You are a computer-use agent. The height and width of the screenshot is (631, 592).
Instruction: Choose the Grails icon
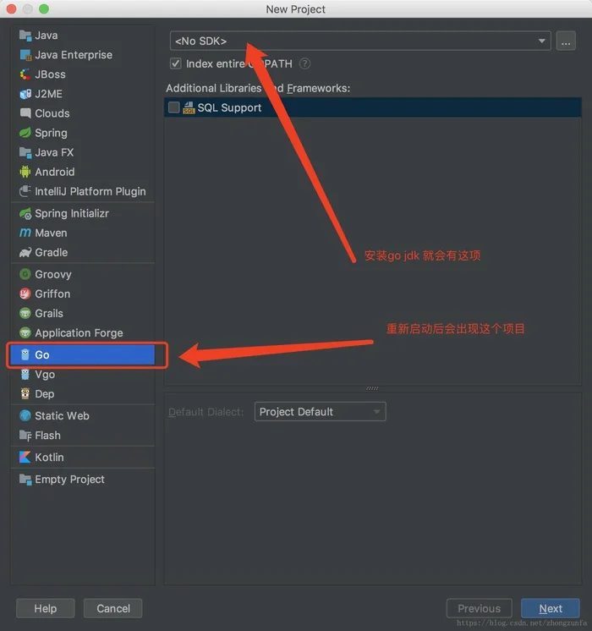point(25,313)
